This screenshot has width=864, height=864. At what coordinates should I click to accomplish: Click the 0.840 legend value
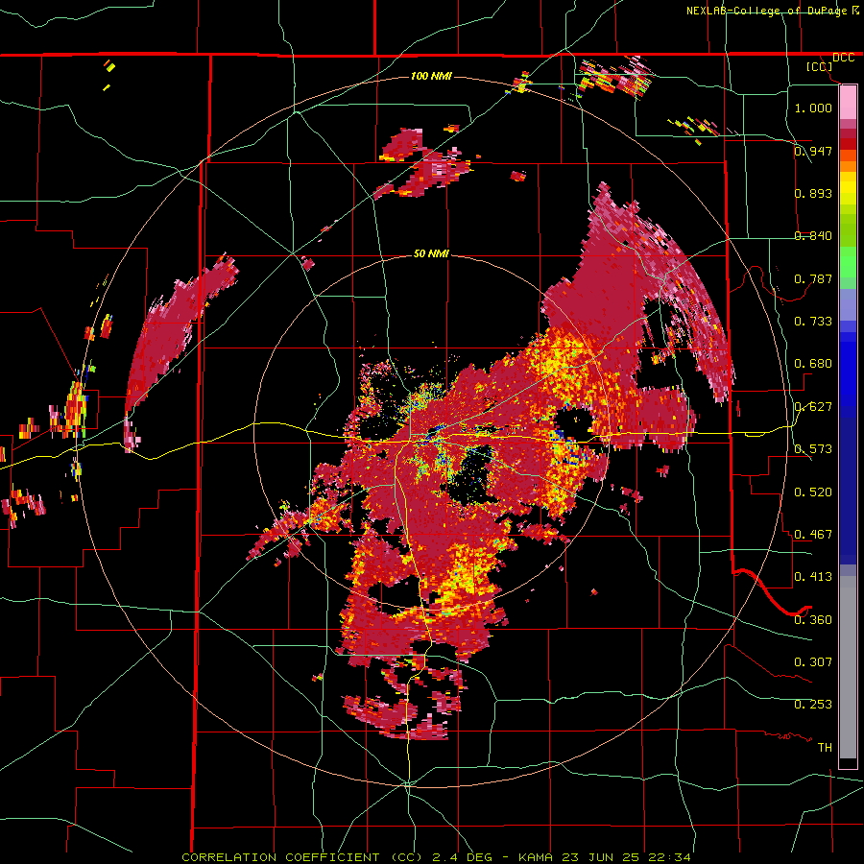click(x=813, y=236)
